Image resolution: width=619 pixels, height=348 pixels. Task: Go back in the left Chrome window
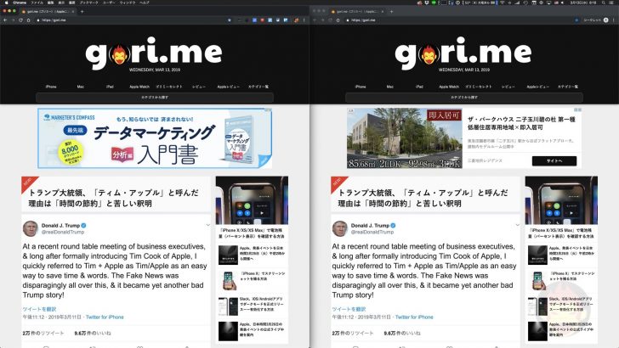(x=5, y=20)
